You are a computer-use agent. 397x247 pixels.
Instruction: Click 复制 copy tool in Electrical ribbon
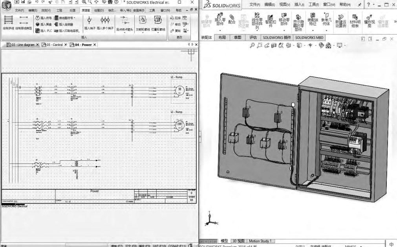(x=175, y=31)
